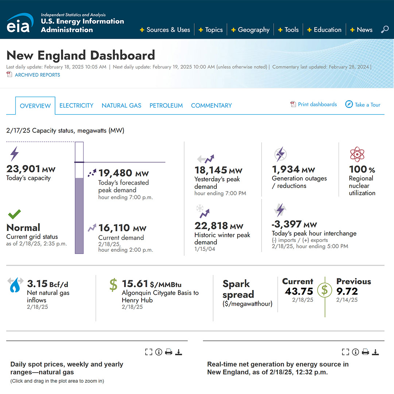Viewport: 394px width, 394px height.
Task: Print the real-time net generation chart
Action: [x=365, y=352]
